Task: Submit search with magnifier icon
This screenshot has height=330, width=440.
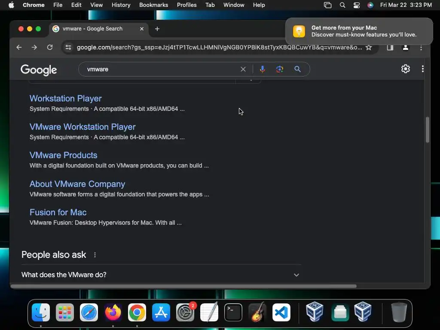Action: pyautogui.click(x=297, y=69)
